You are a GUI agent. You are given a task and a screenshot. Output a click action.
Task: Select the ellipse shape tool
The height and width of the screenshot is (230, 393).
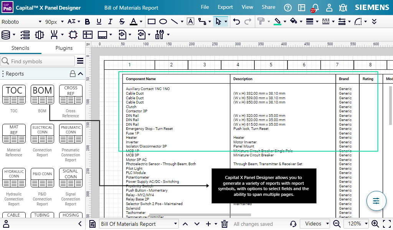coord(163,22)
